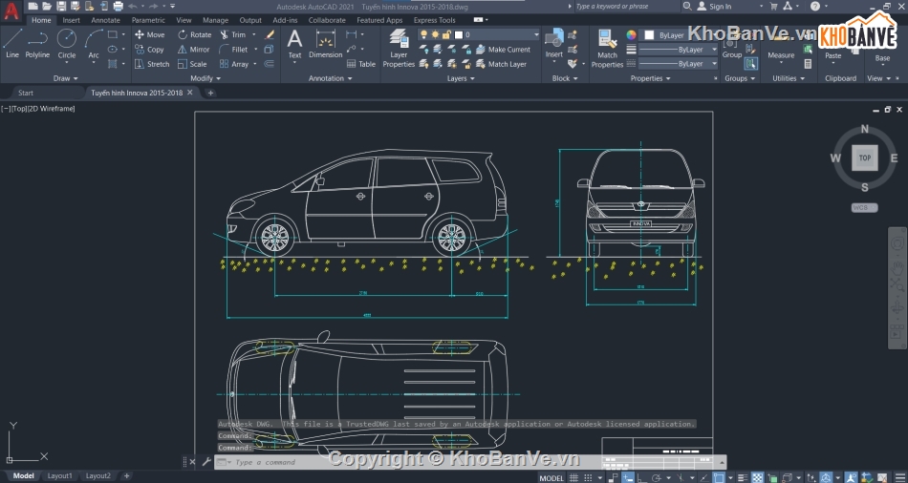Viewport: 908px width, 483px height.
Task: Select the Circle tool
Action: coord(67,44)
